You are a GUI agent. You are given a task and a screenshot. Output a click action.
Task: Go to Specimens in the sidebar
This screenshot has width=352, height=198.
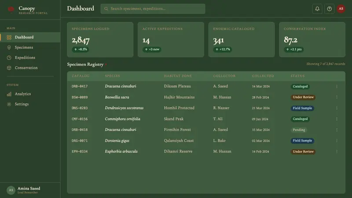pos(30,48)
